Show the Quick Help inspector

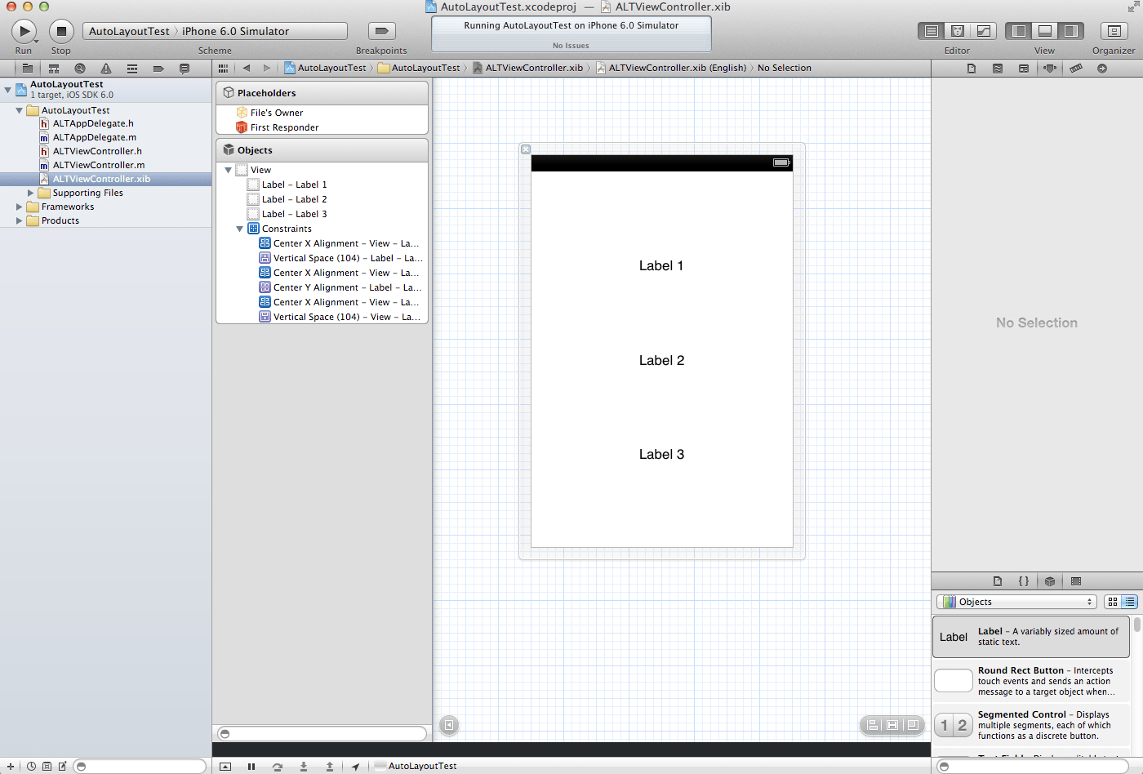[x=998, y=69]
